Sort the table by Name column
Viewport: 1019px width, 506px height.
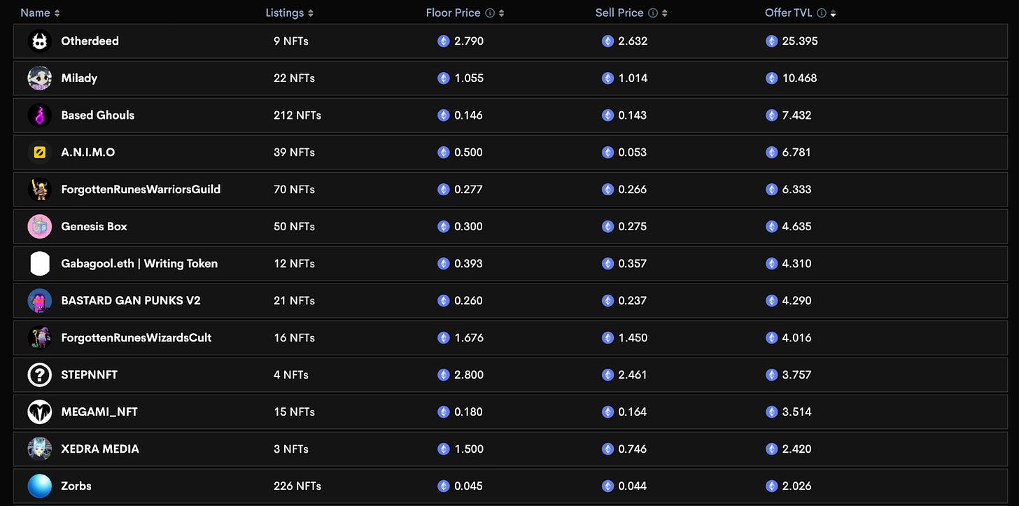[x=57, y=13]
